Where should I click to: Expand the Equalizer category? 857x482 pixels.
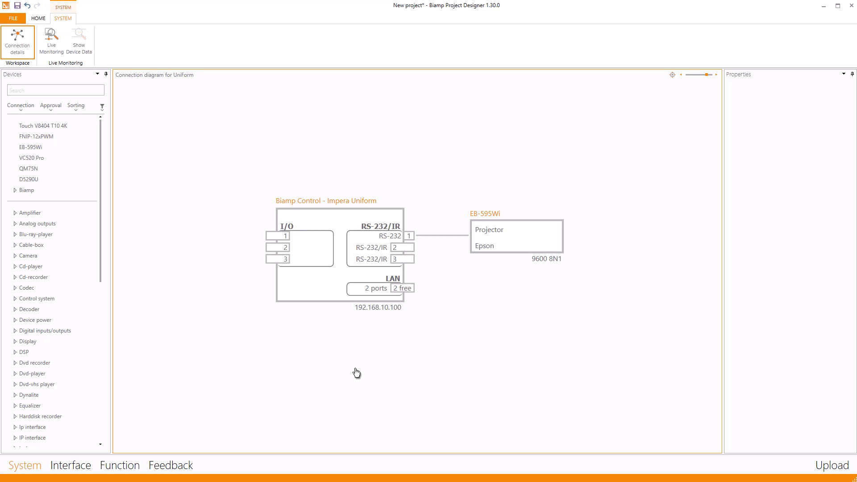click(x=15, y=406)
